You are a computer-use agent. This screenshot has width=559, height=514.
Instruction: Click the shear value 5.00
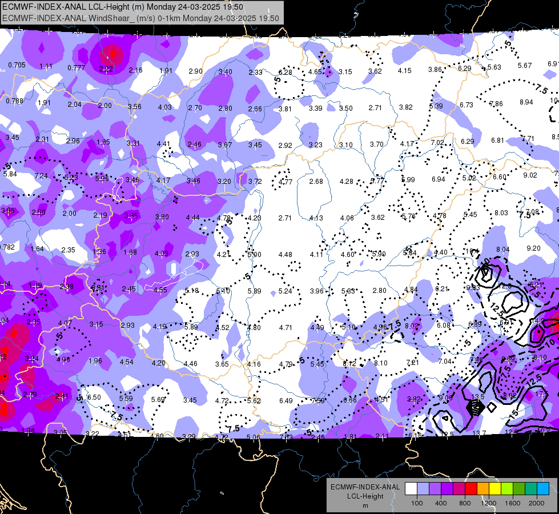coord(254,255)
